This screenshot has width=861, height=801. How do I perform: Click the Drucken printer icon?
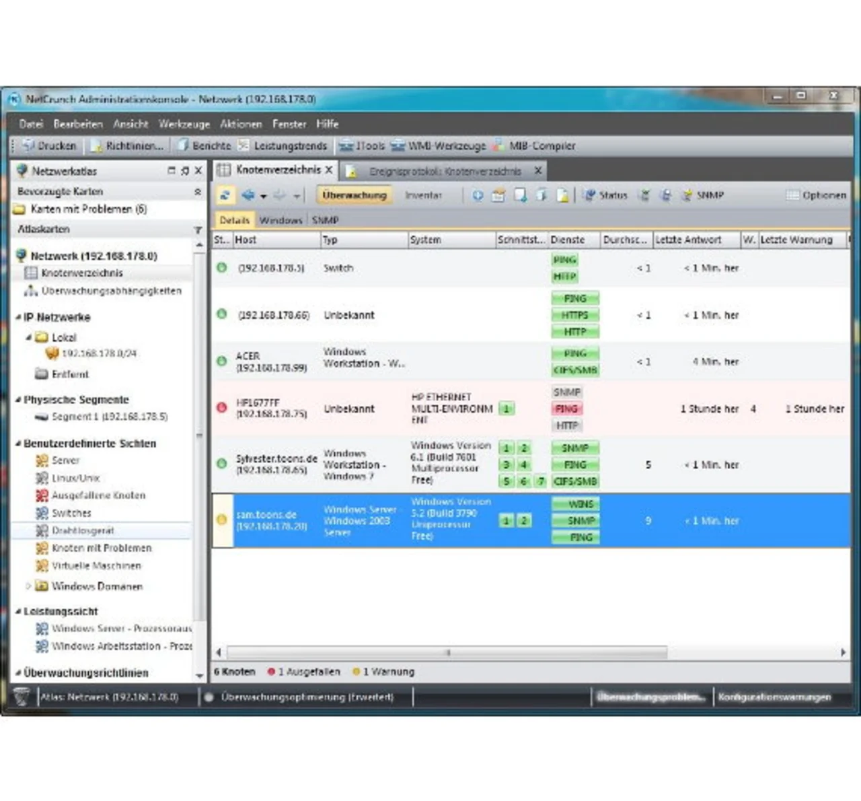29,145
